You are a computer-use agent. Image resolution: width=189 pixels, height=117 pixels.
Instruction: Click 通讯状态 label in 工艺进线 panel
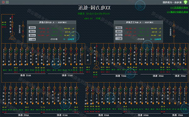[140, 39]
